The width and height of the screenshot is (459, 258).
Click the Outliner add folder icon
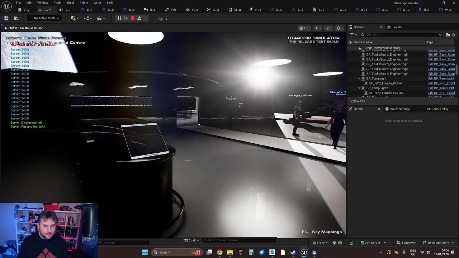tap(448, 35)
